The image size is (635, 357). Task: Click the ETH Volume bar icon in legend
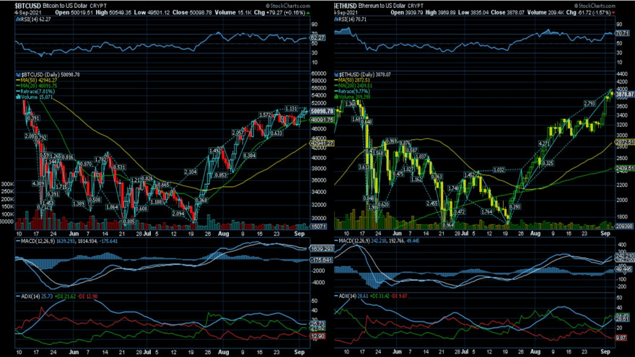pyautogui.click(x=336, y=97)
